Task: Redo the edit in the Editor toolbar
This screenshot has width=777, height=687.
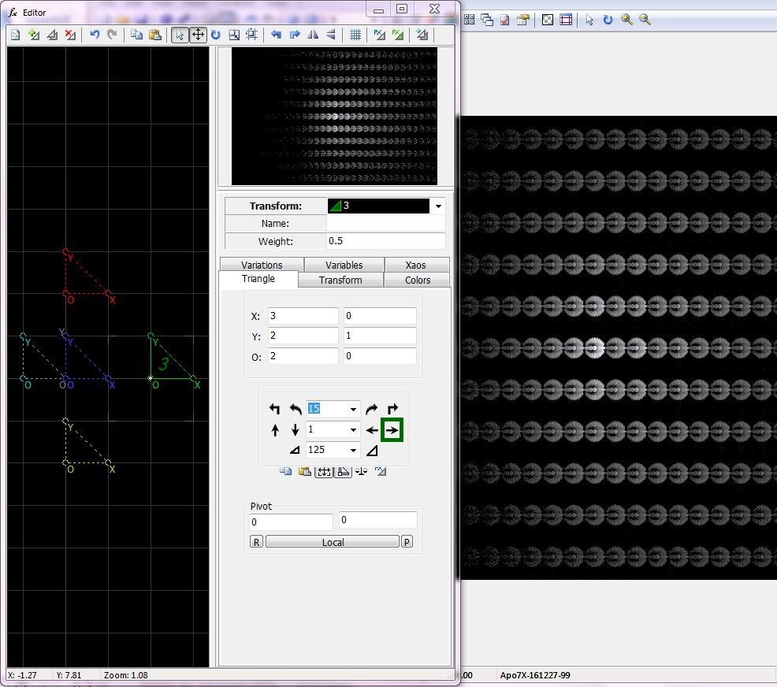Action: tap(113, 35)
